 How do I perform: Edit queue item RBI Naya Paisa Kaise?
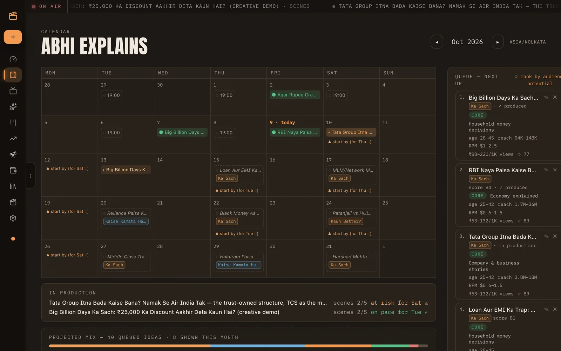tap(546, 170)
